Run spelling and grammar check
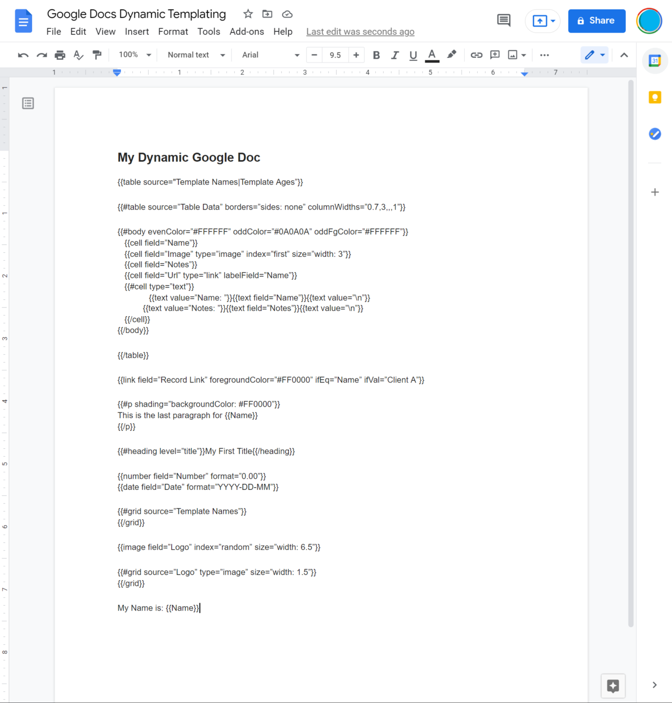Viewport: 672px width, 703px height. 78,55
